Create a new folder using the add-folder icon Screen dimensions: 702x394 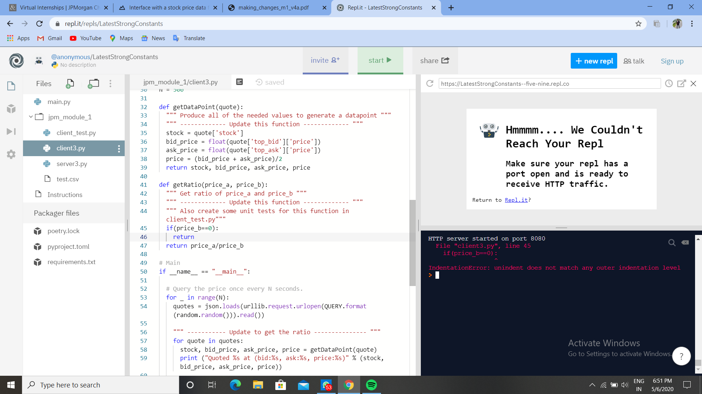93,84
